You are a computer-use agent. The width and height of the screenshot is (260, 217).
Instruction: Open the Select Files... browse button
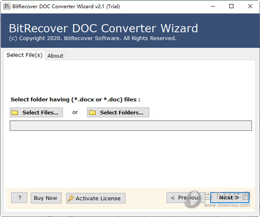click(36, 112)
